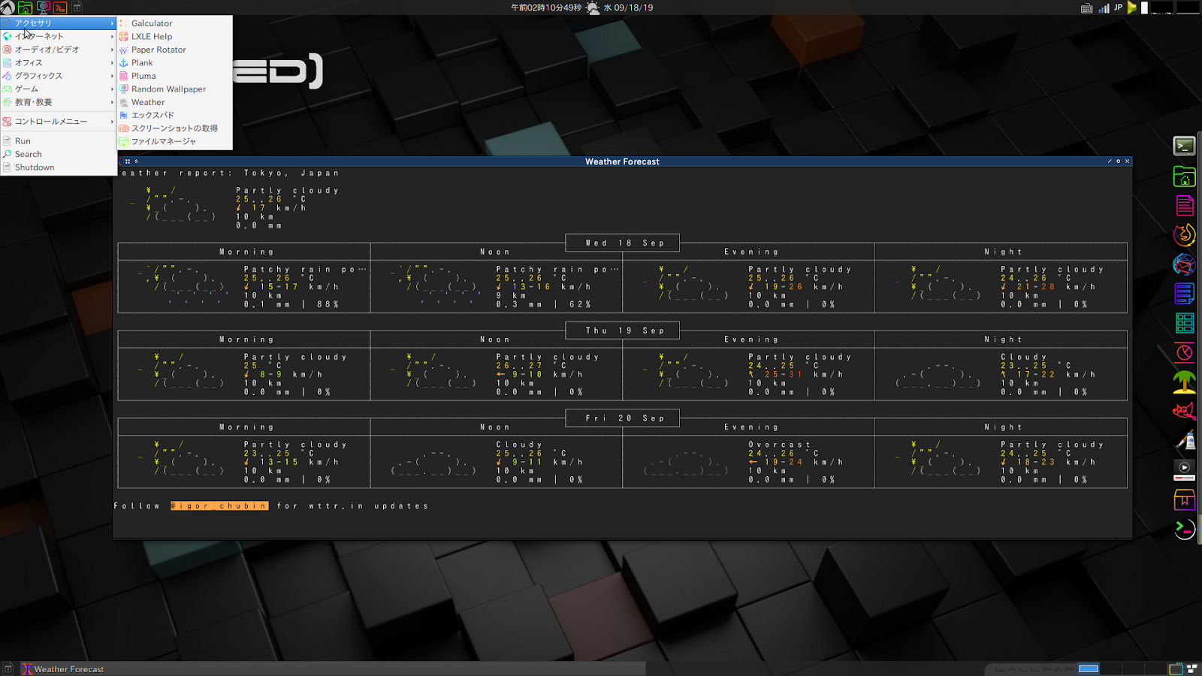Screen dimensions: 1202x676
Task: Open blue lined-document icon in dock
Action: [1184, 294]
